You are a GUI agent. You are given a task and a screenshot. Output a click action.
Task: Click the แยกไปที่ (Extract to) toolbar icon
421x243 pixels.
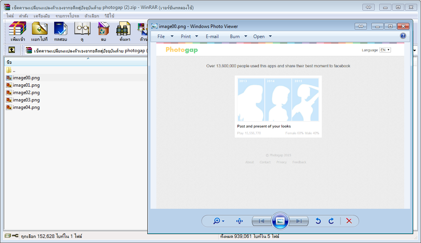click(x=39, y=31)
